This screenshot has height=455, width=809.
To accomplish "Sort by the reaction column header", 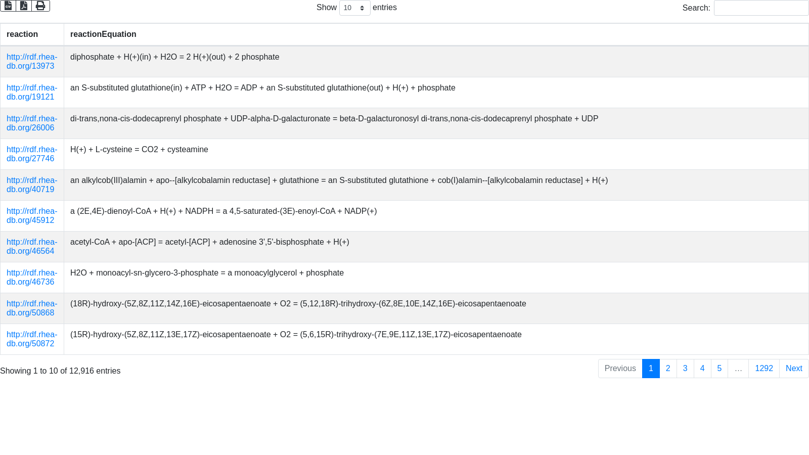I will 22,34.
